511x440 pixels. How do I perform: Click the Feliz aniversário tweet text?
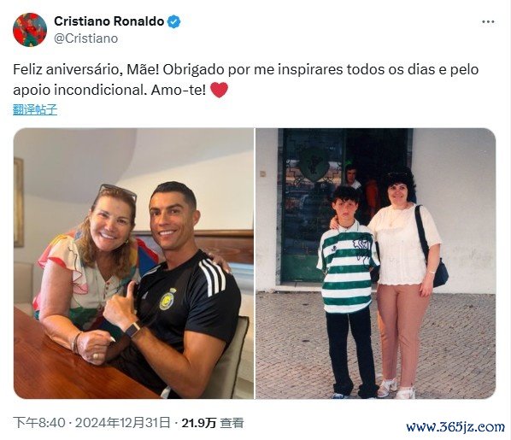coord(246,79)
